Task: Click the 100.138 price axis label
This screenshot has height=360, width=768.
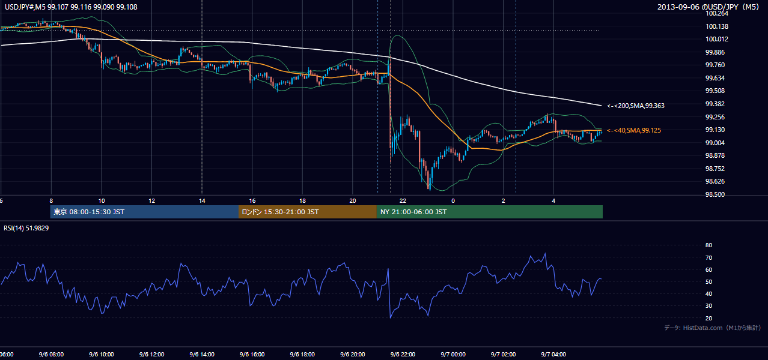Action: [x=716, y=26]
